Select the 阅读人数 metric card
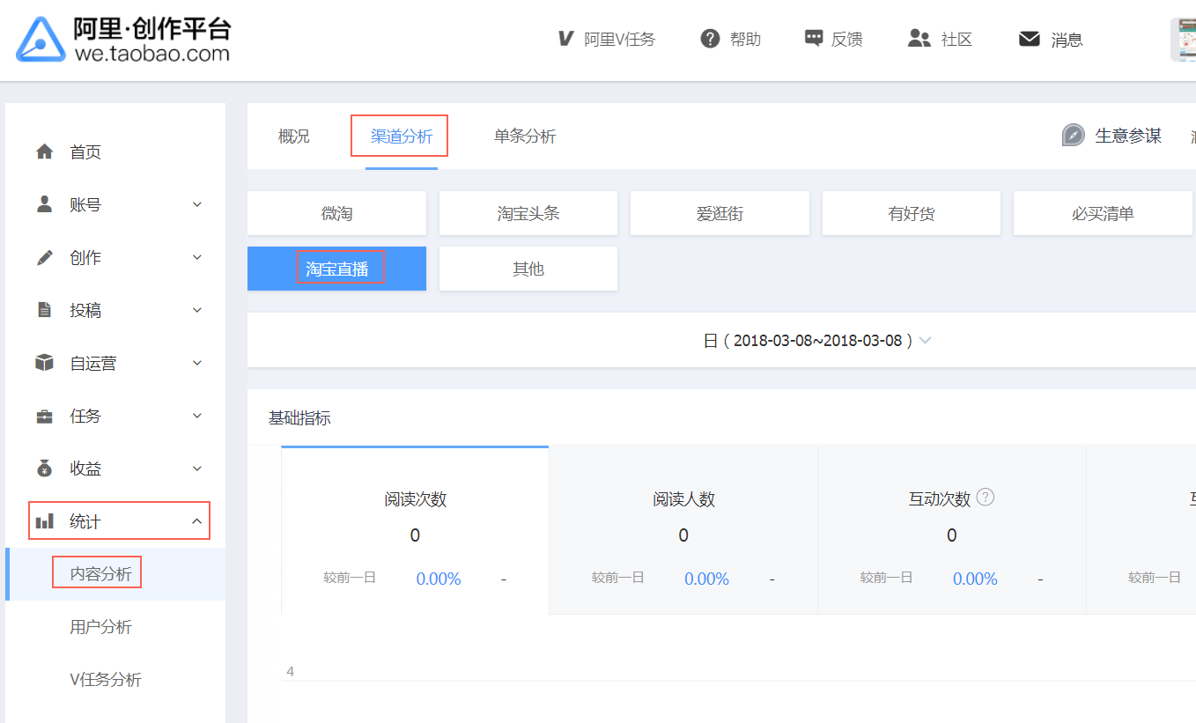 tap(683, 530)
